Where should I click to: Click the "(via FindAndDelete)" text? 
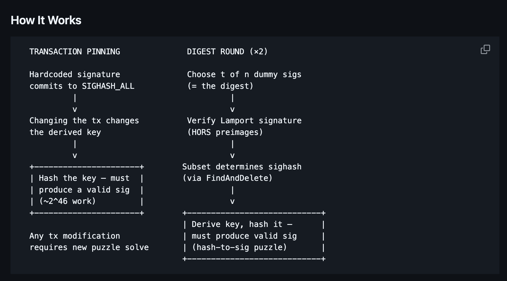coord(227,178)
